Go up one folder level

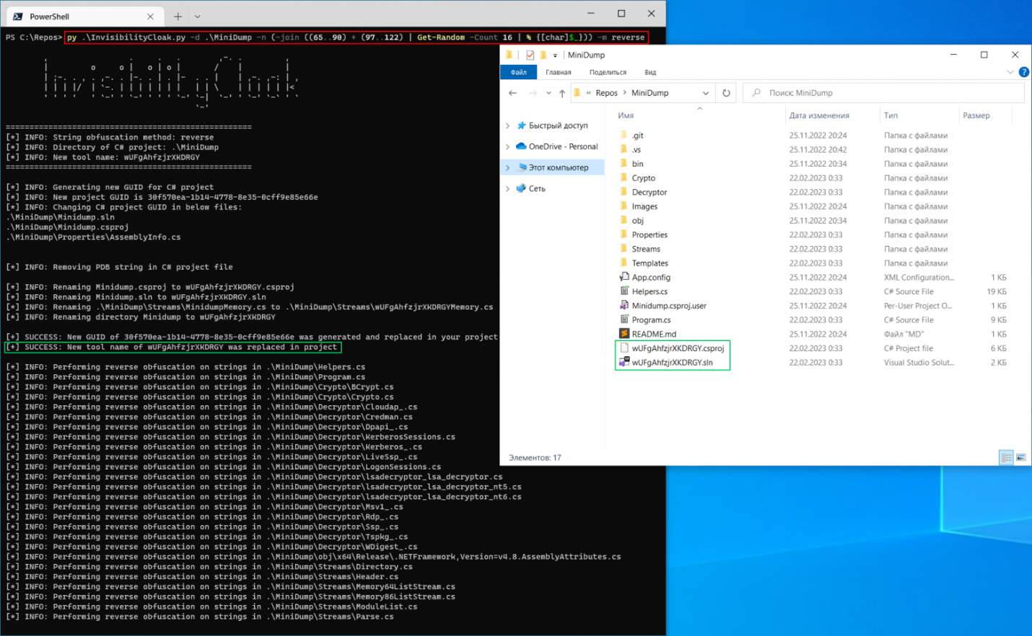562,93
